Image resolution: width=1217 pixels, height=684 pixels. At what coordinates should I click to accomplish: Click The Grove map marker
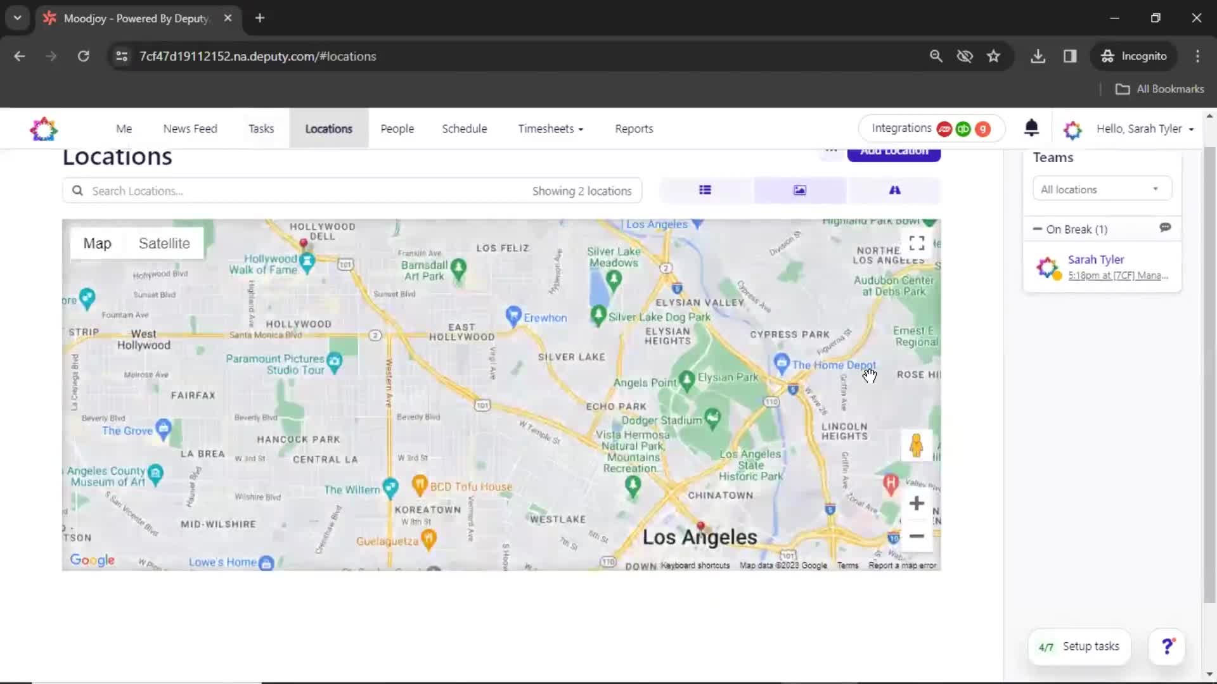coord(164,429)
